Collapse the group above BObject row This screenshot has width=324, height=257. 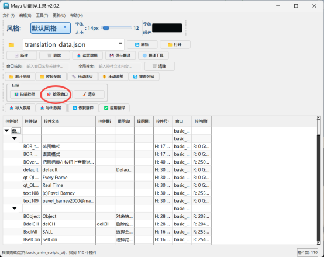tap(15, 208)
